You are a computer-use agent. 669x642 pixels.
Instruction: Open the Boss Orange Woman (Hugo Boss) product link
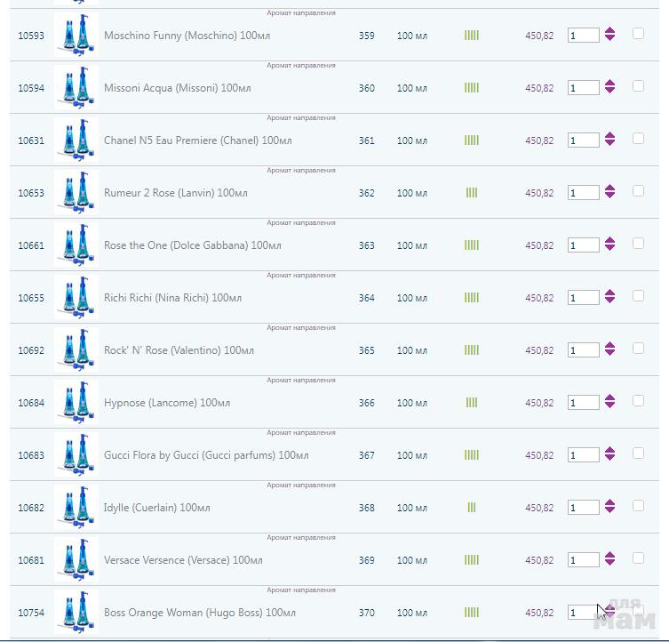click(199, 613)
